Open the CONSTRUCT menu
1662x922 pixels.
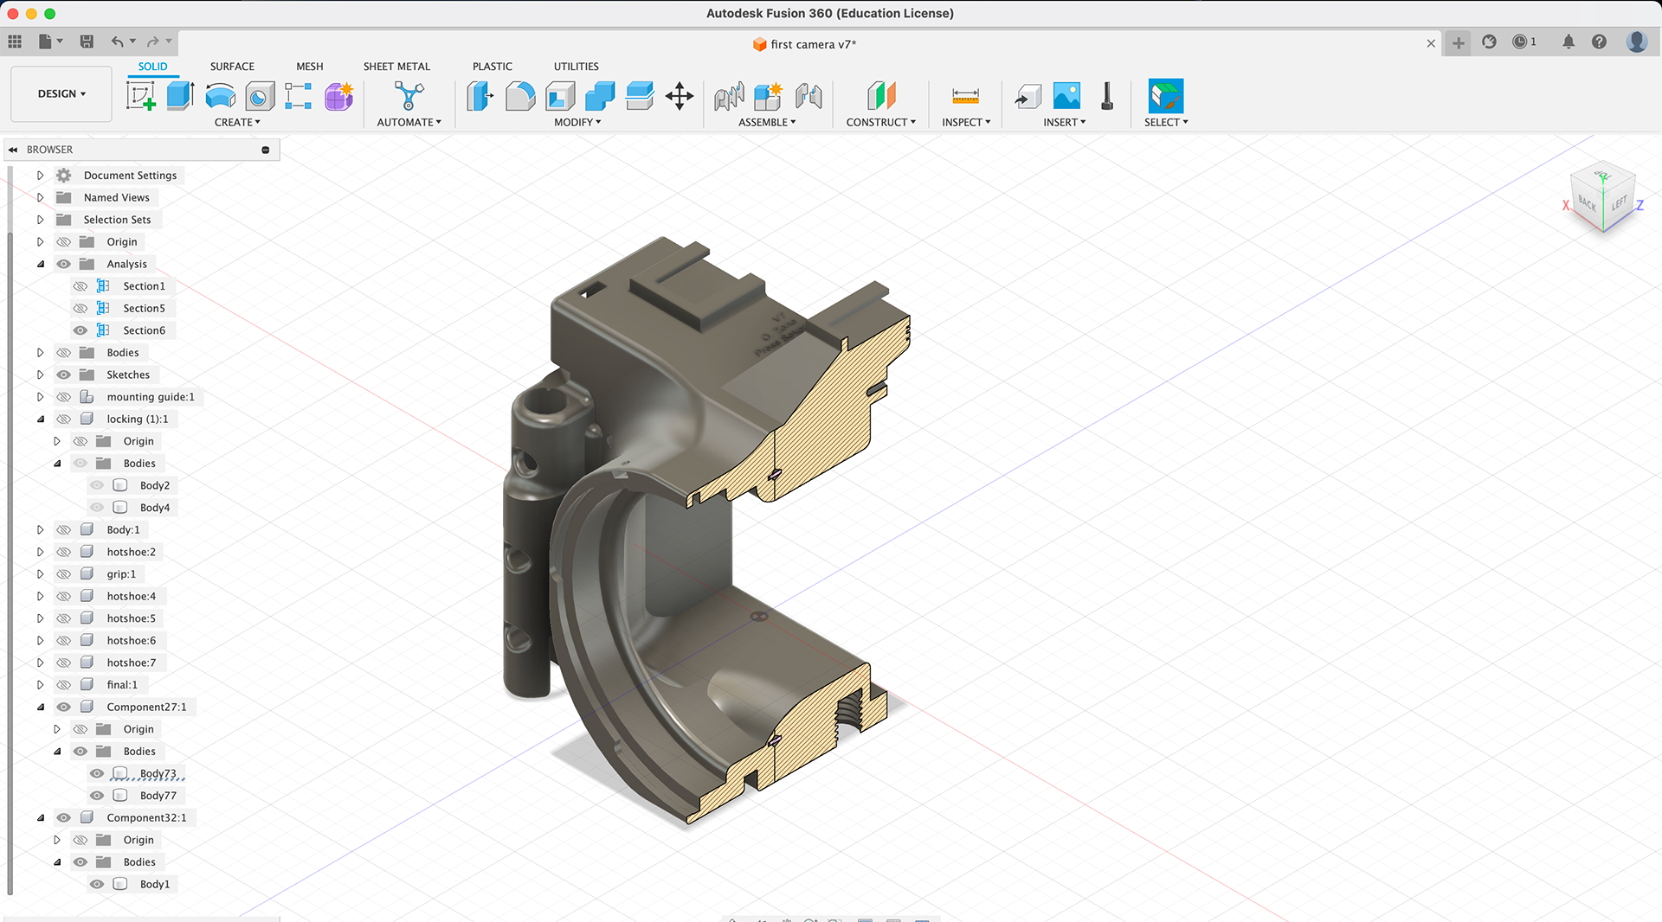tap(880, 122)
